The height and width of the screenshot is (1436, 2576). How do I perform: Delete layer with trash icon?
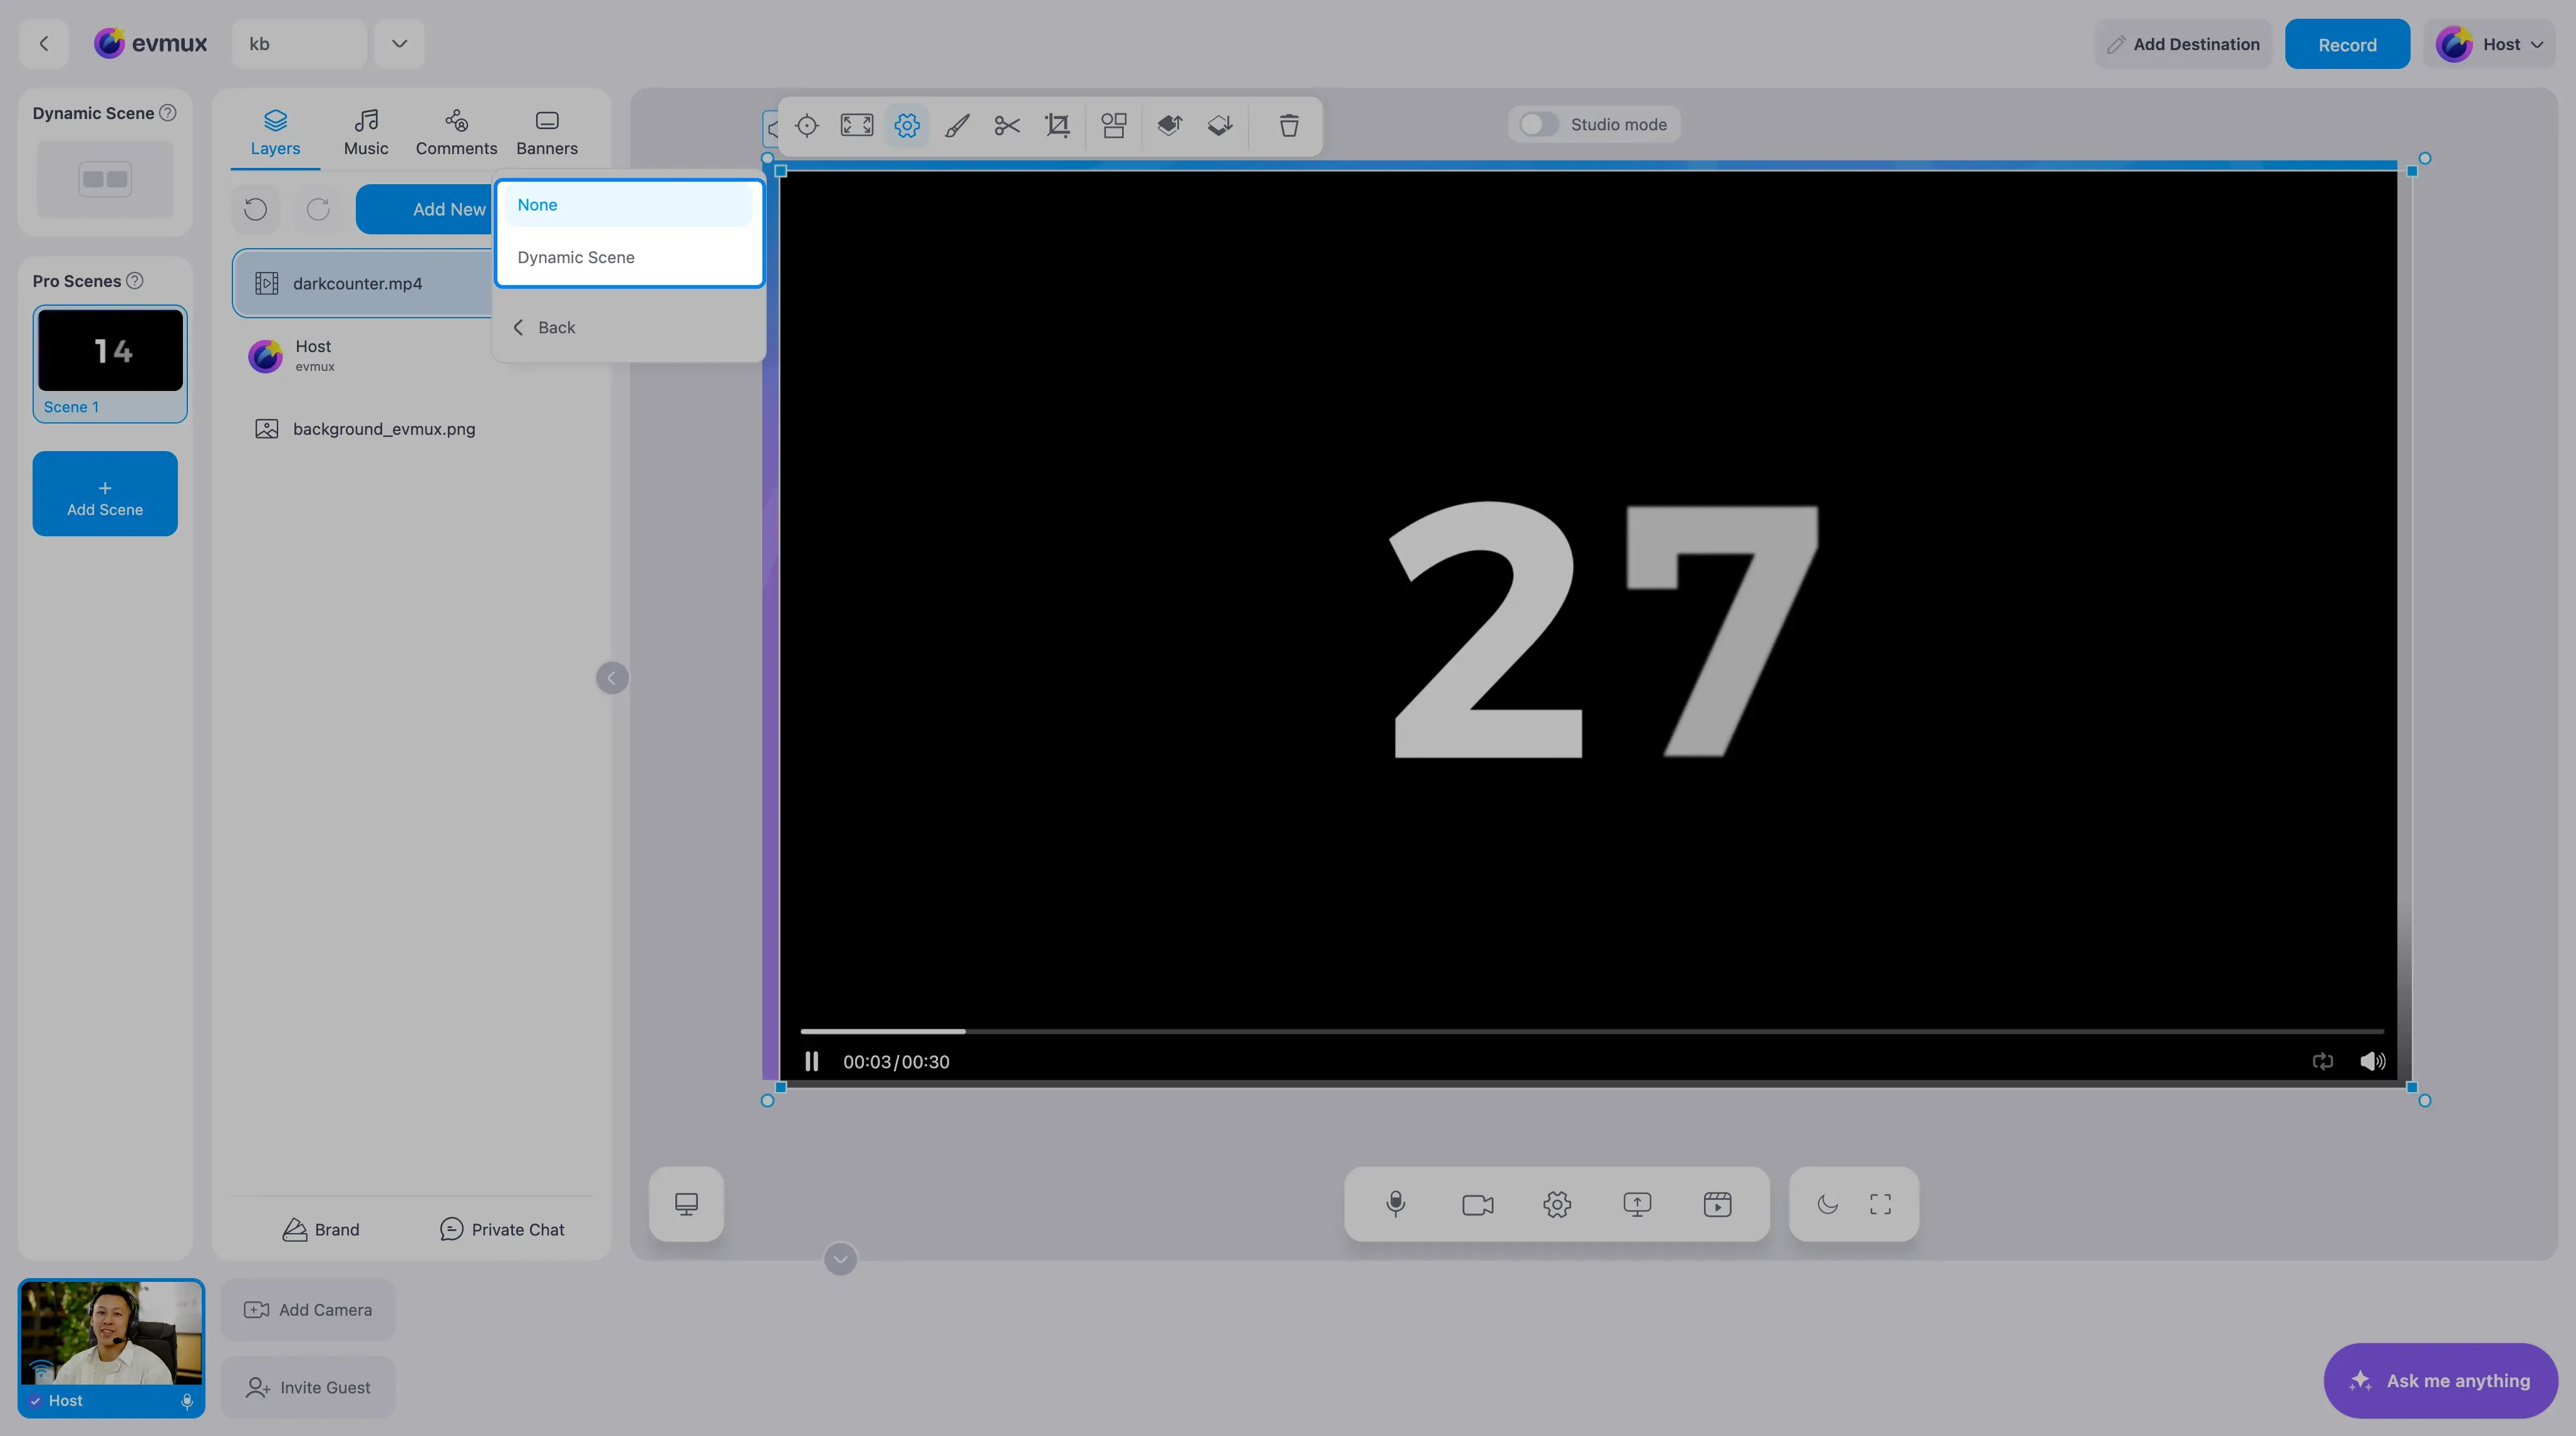[x=1289, y=125]
